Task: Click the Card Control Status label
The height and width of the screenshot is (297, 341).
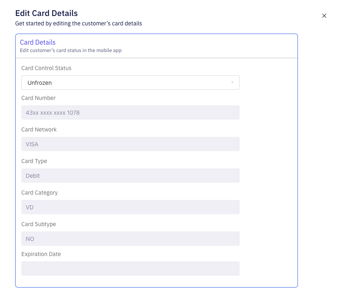Action: point(46,68)
